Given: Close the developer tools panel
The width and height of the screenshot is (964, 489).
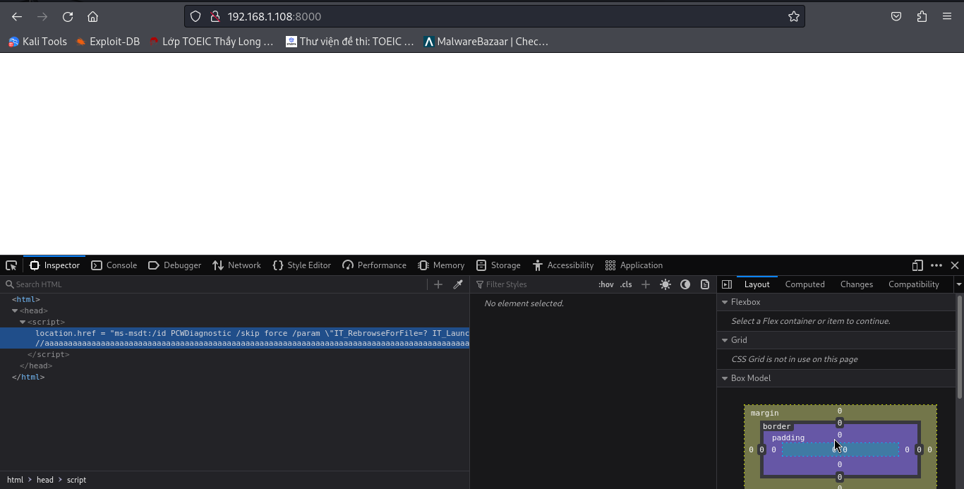Looking at the screenshot, I should (x=955, y=265).
